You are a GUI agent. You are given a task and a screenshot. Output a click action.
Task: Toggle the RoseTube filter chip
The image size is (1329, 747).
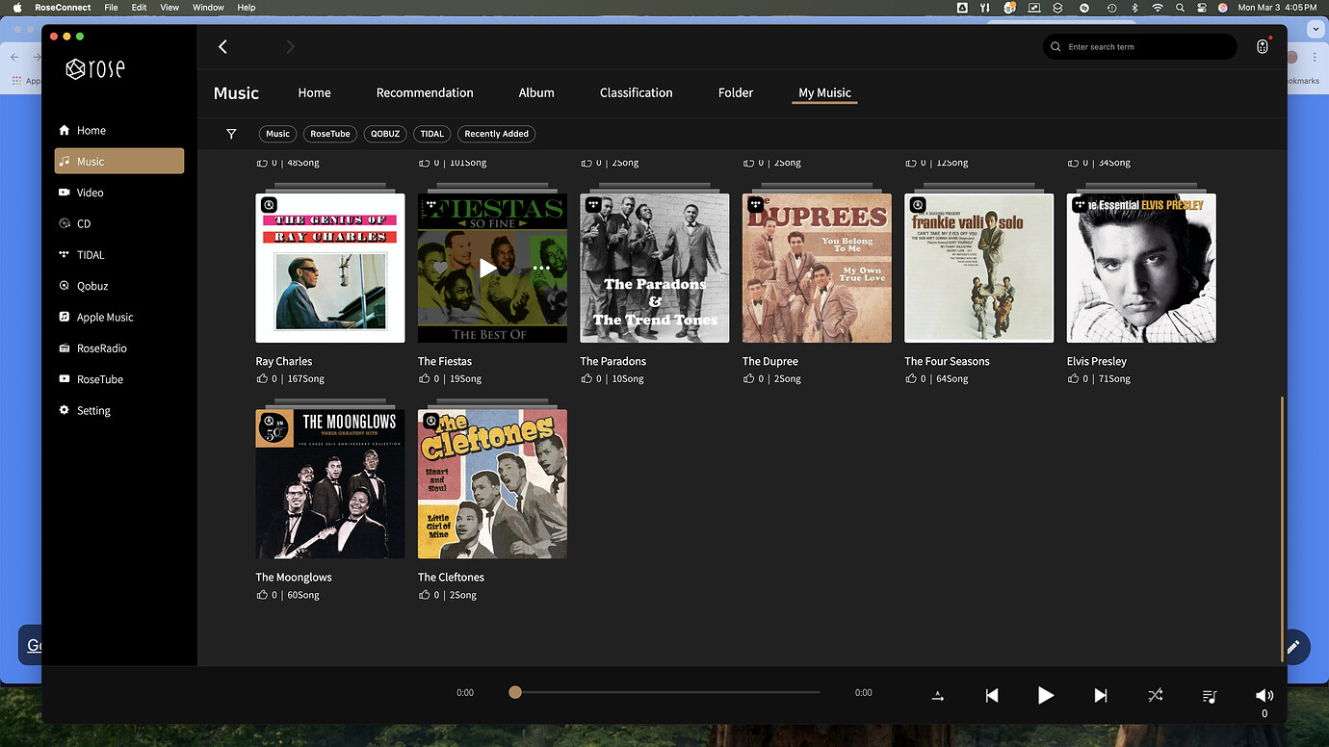(330, 134)
